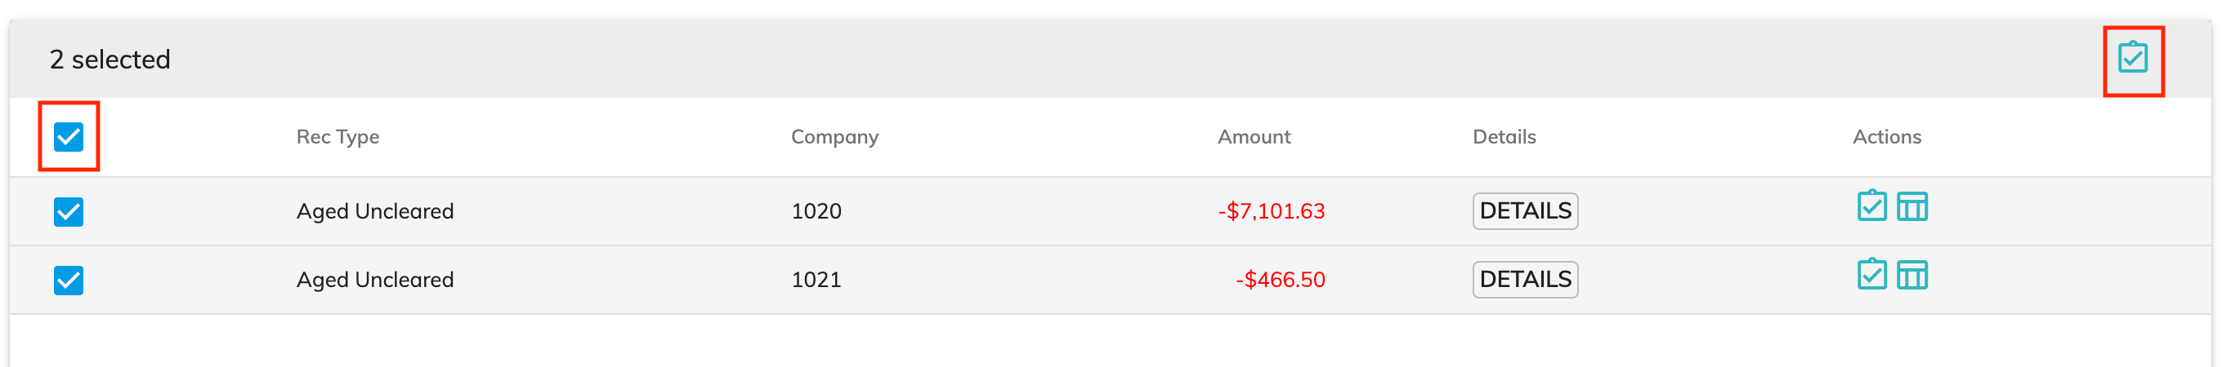Click table-view action icon for company 1021
Screen dimensions: 2231x367
coord(1911,276)
